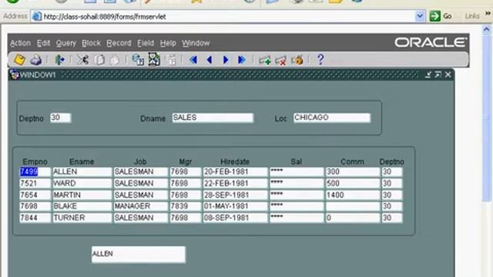Screen dimensions: 493x277
Task: Expand the Links chevron overflow
Action: pos(488,14)
